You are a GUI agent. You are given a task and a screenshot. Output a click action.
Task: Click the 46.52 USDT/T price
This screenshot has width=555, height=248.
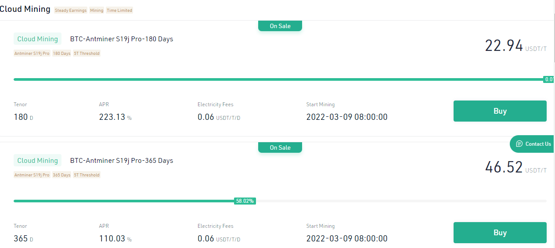point(516,168)
